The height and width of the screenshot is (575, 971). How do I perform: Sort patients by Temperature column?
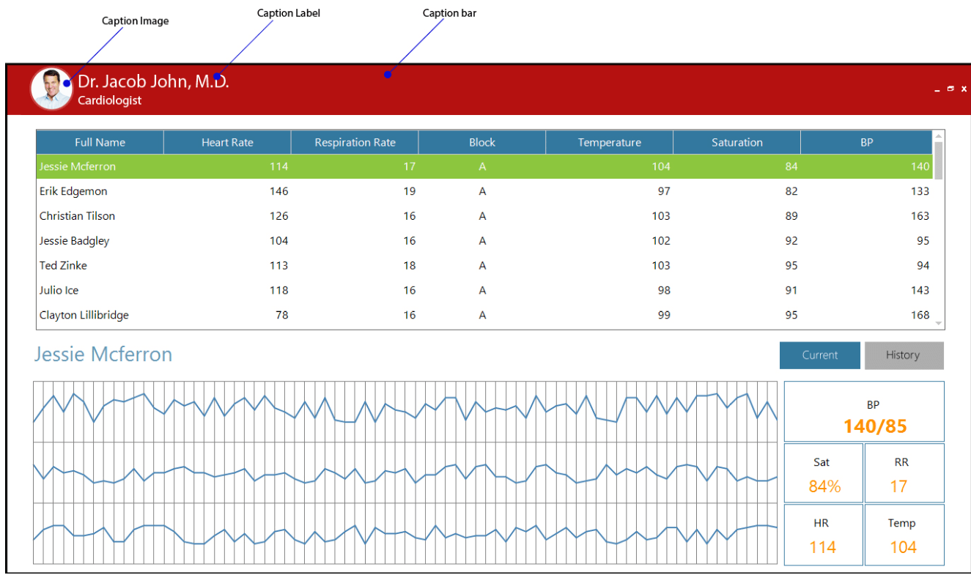click(x=609, y=143)
